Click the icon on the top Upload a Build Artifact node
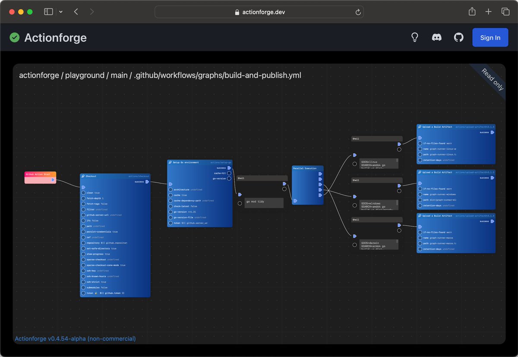This screenshot has width=518, height=357. [x=419, y=127]
